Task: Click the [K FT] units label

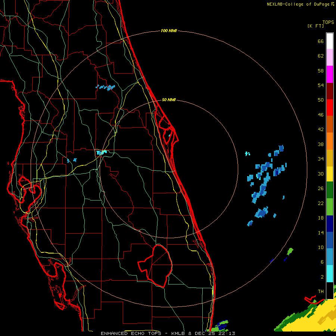Action: click(x=315, y=26)
